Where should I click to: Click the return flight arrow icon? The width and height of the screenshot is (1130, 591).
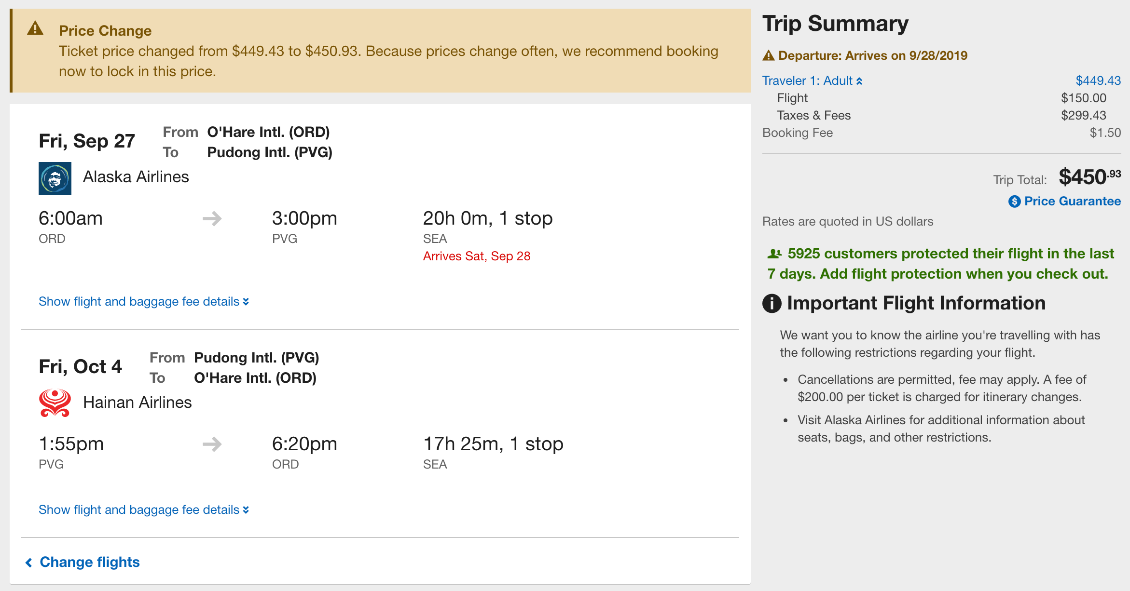(212, 444)
